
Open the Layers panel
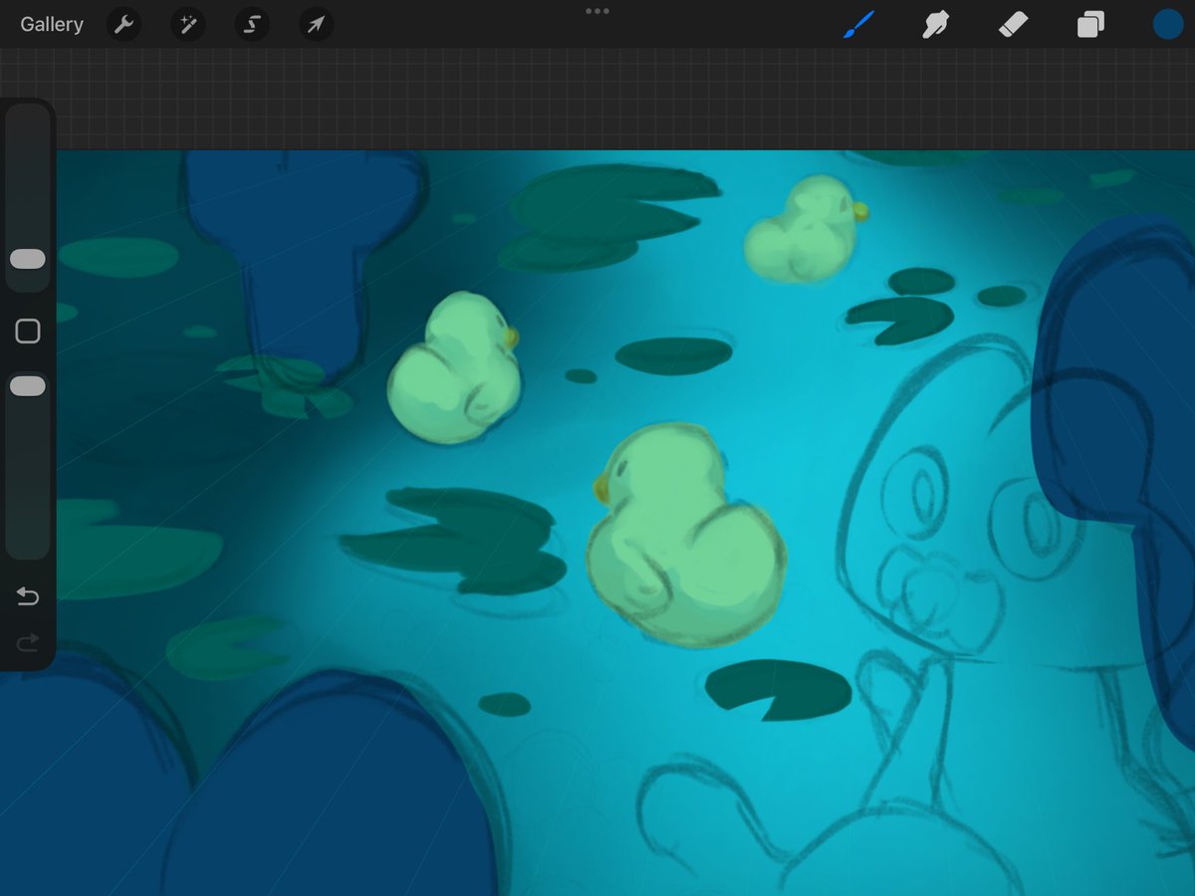point(1089,24)
